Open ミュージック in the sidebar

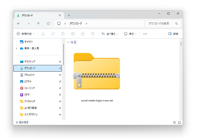coord(38,88)
